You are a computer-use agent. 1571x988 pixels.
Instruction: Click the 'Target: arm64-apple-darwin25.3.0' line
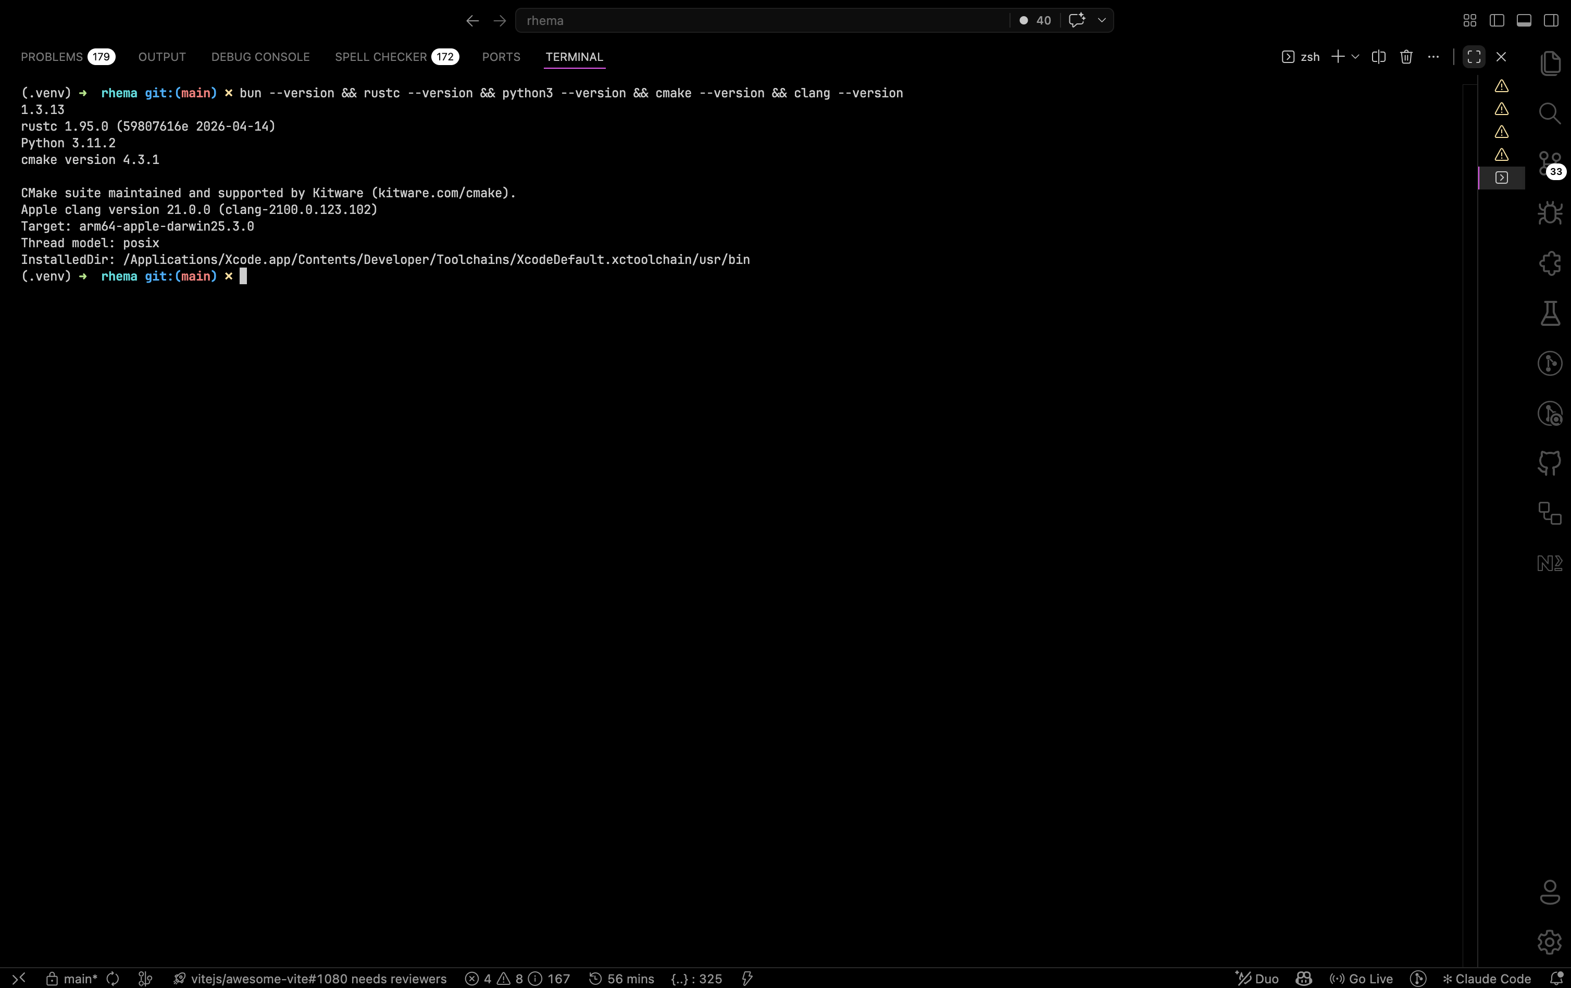(138, 226)
